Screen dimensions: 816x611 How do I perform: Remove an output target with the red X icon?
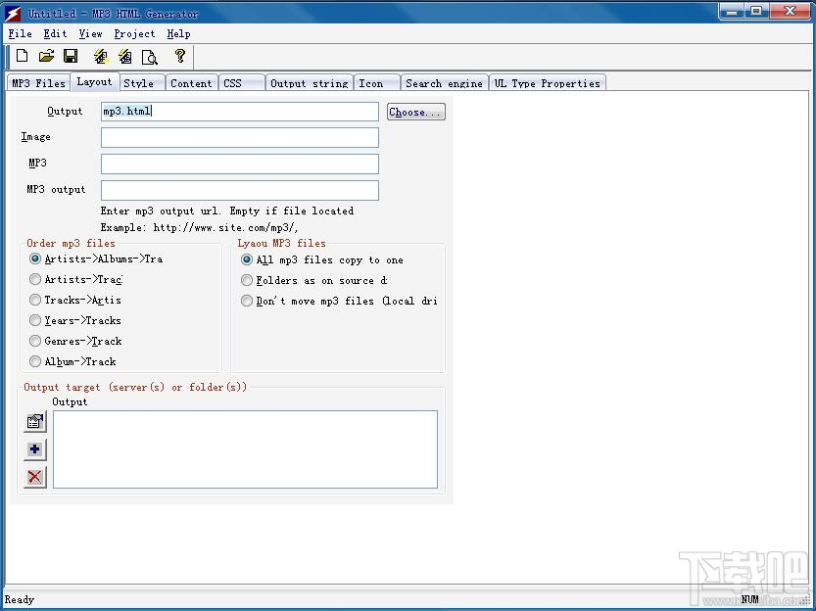point(34,477)
